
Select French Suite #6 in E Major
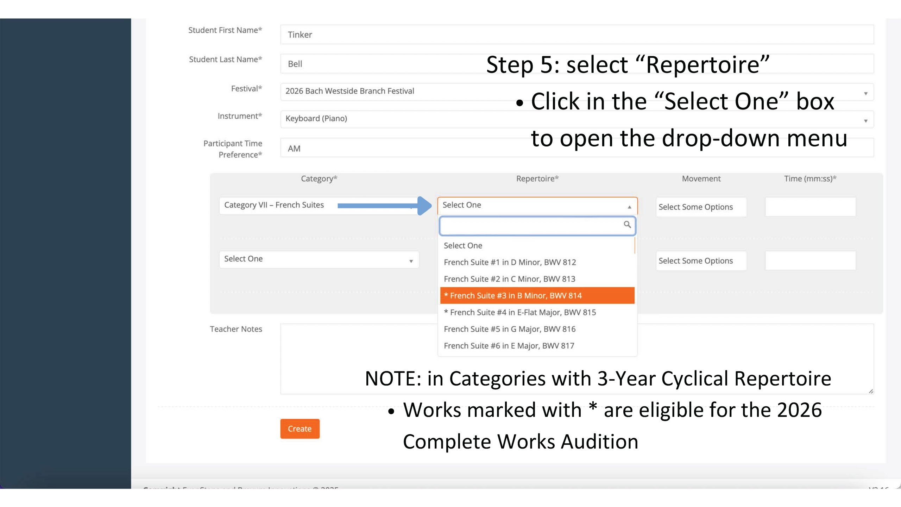coord(509,346)
